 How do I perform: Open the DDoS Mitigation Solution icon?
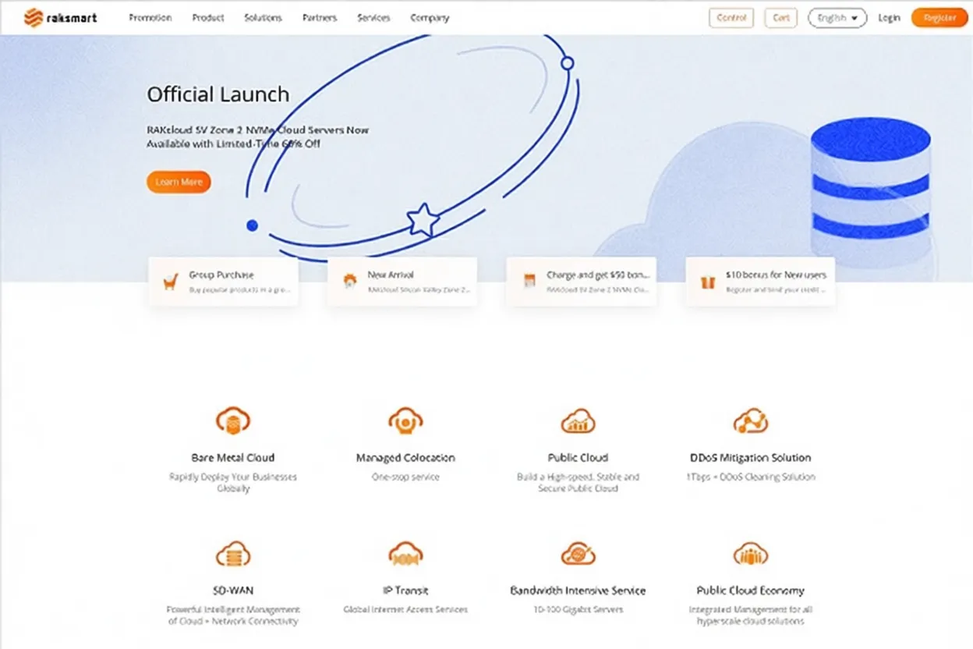750,422
